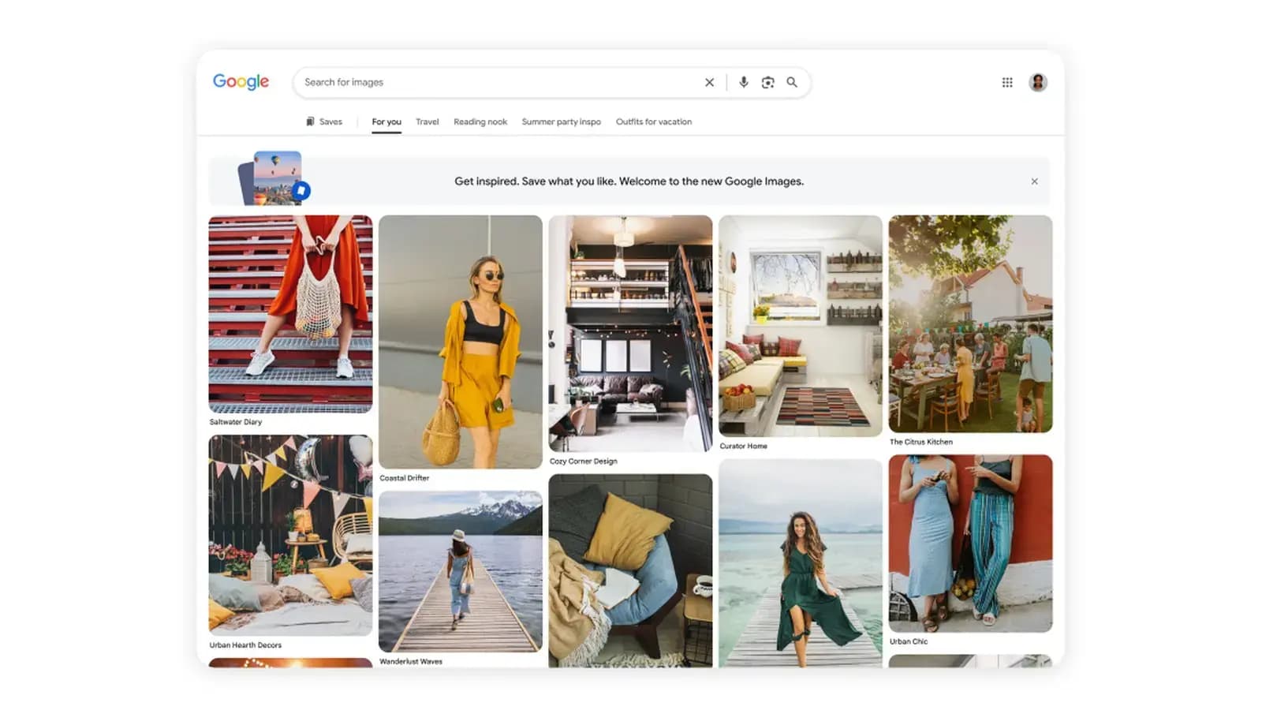Open the Urban Chic image

pyautogui.click(x=970, y=543)
